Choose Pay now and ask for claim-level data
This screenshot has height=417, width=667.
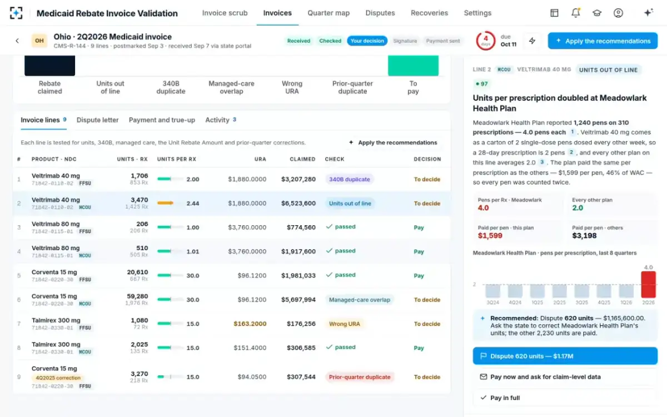click(x=565, y=377)
